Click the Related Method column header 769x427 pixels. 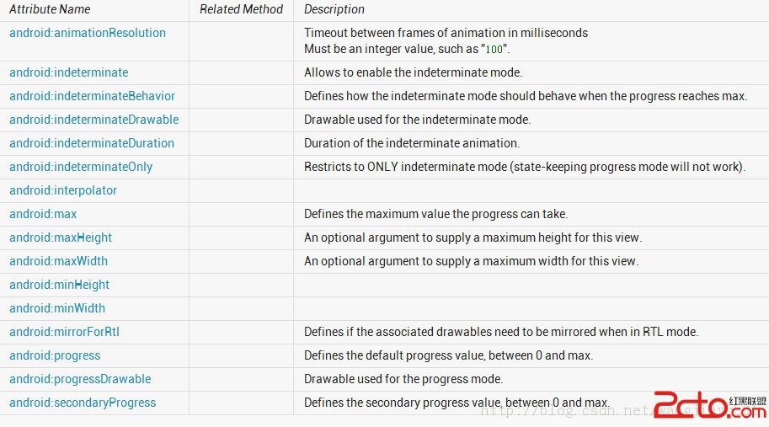(x=241, y=9)
